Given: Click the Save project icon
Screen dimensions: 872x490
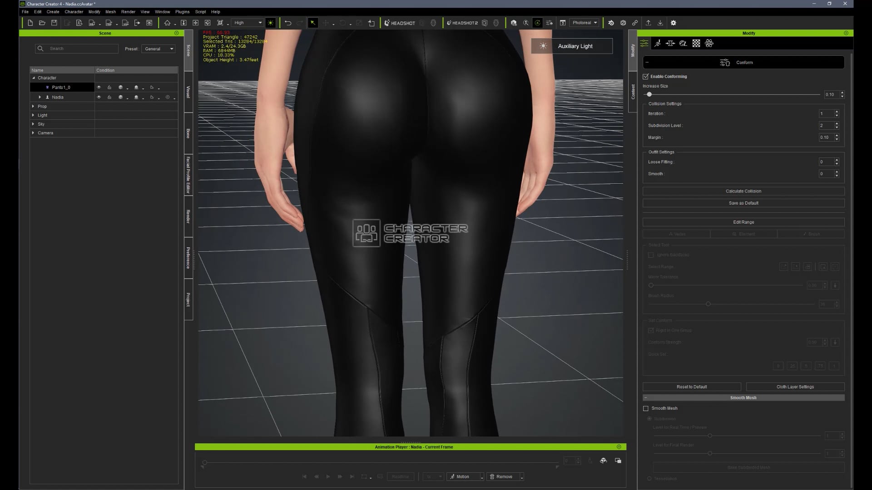Looking at the screenshot, I should click(54, 23).
